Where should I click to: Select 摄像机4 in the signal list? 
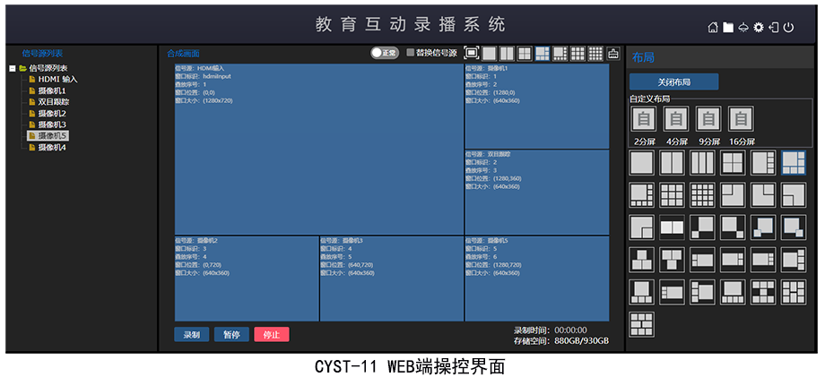tap(52, 147)
